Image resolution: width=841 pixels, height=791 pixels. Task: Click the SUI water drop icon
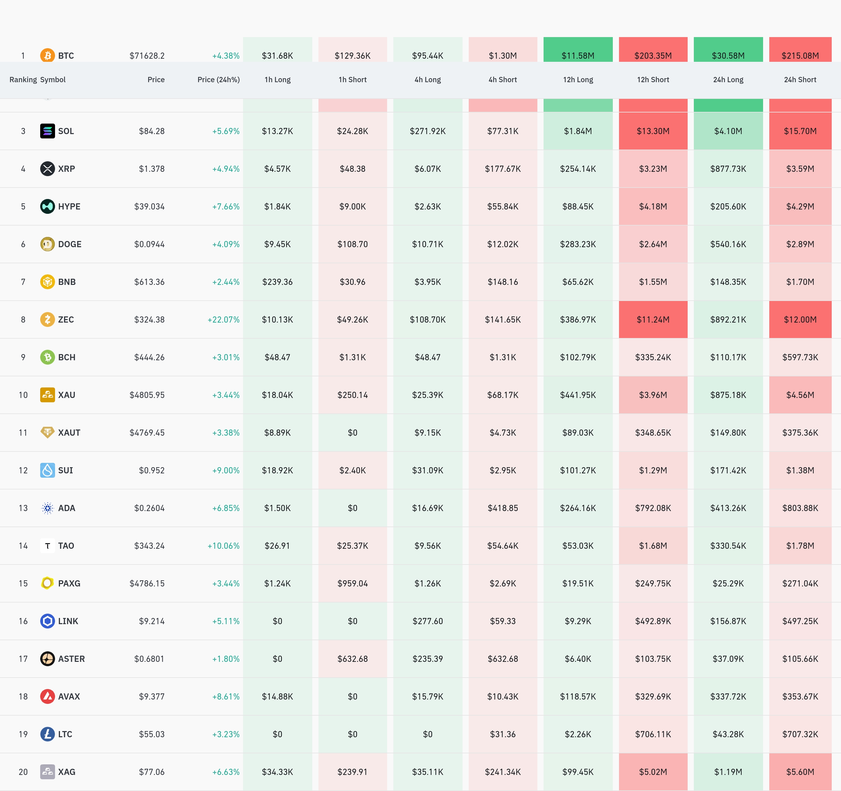click(x=47, y=470)
